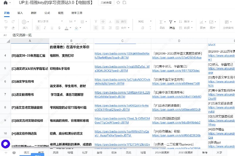This screenshot has height=156, width=235.
Task: Click the freeze panes (冻结窗格) icon
Action: (x=226, y=22)
